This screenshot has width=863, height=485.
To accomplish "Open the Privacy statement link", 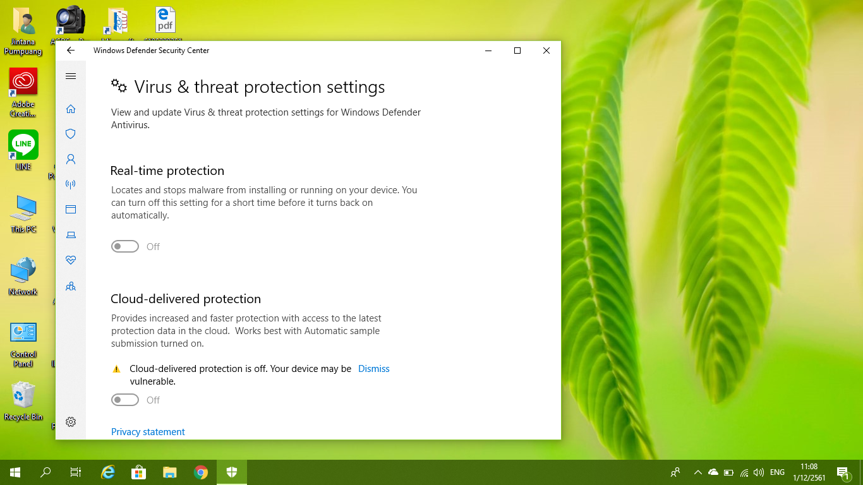I will 148,432.
